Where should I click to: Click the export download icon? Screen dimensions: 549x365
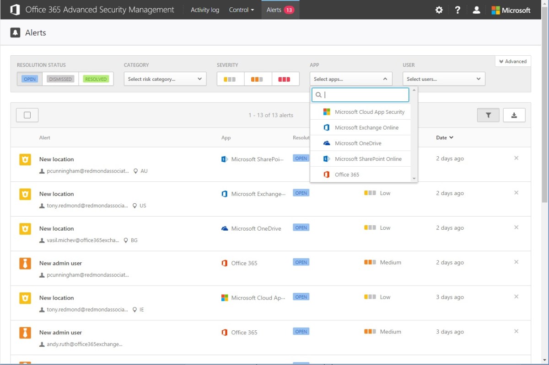pyautogui.click(x=514, y=115)
